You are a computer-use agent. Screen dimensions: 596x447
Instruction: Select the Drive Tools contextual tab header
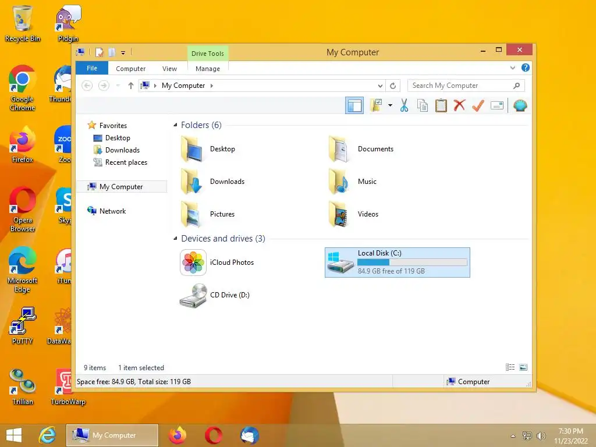pos(208,53)
